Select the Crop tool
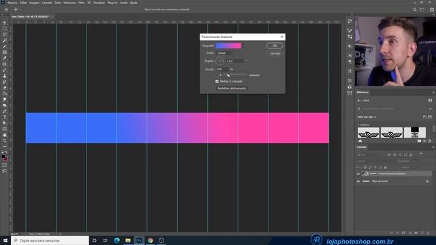The image size is (436, 245). (5, 46)
